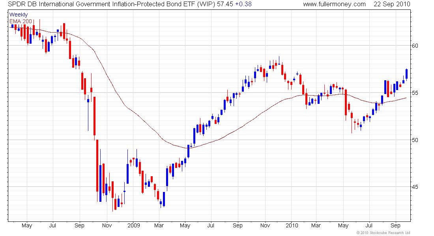Click the 45 price axis label

(415, 187)
